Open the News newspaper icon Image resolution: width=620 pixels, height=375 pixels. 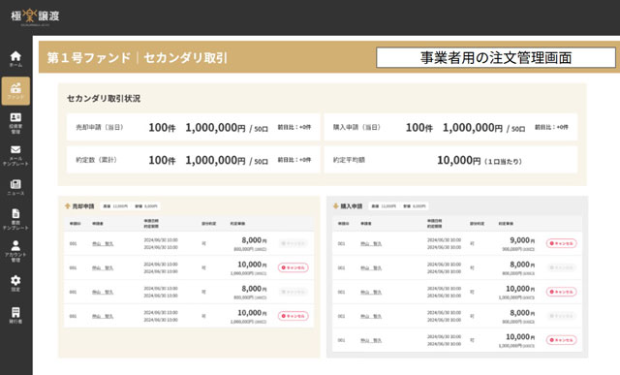[x=15, y=187]
